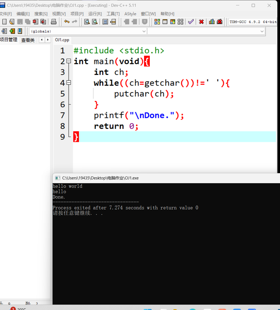280x310 pixels.
Task: Click the putchar(ch); code line
Action: coord(144,94)
